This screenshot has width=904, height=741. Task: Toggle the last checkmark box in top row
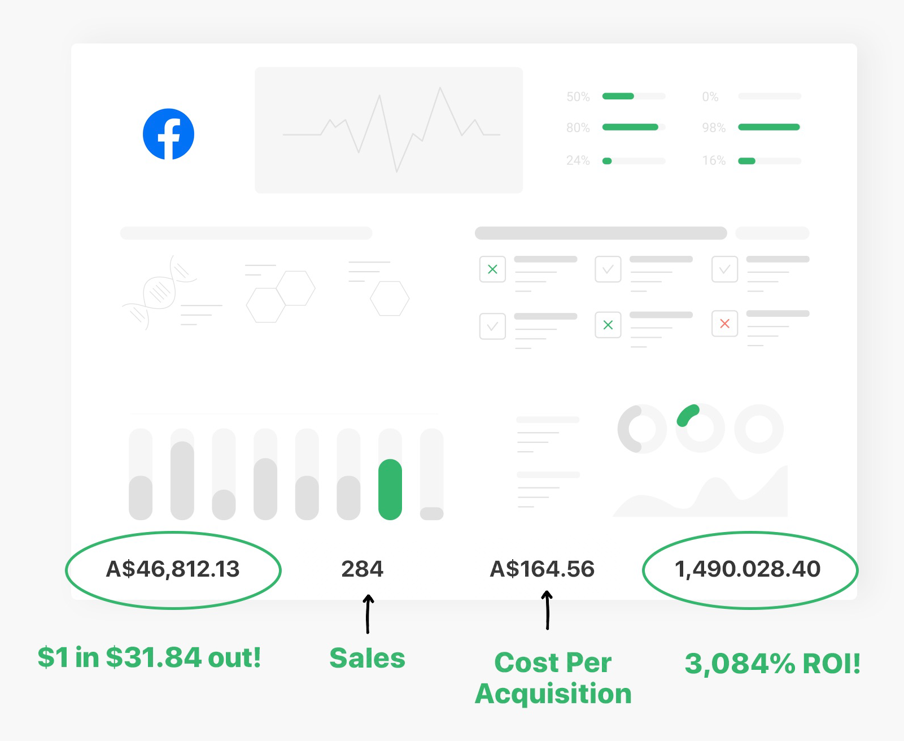[x=724, y=269]
